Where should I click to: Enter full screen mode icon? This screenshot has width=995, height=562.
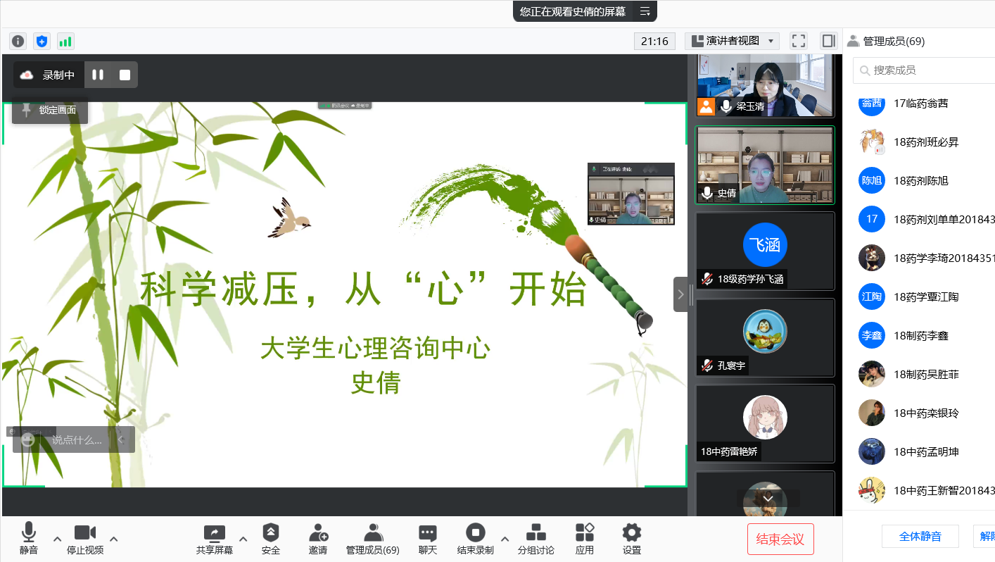click(x=798, y=41)
